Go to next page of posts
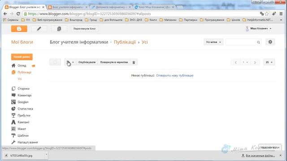Viewport: 287px width, 161px height. [255, 62]
